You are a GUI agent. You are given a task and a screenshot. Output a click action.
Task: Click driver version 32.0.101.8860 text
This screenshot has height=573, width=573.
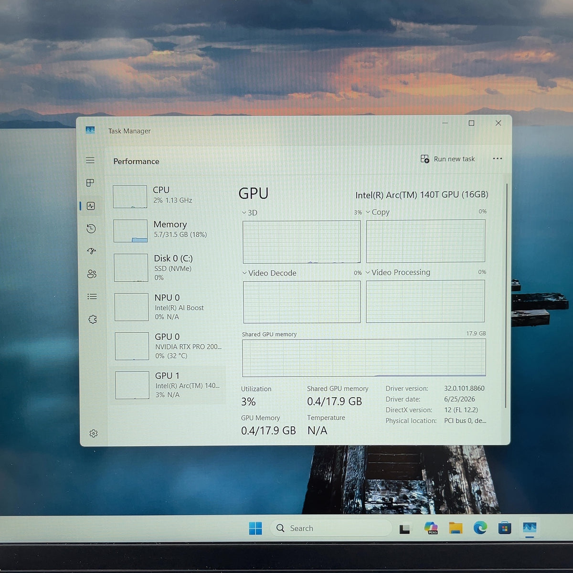(x=464, y=389)
